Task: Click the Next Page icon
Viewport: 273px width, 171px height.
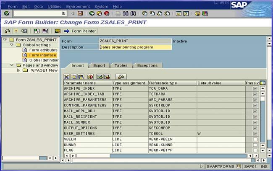Action: click(x=160, y=13)
